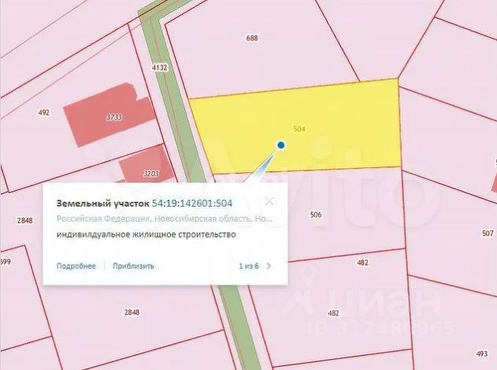Click the Приблизить zoom link

(x=133, y=266)
